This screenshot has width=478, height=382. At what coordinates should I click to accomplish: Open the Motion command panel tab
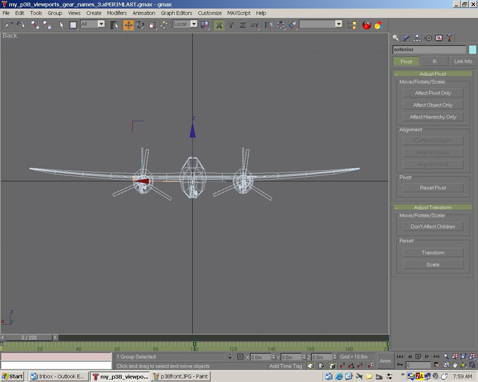coord(428,38)
